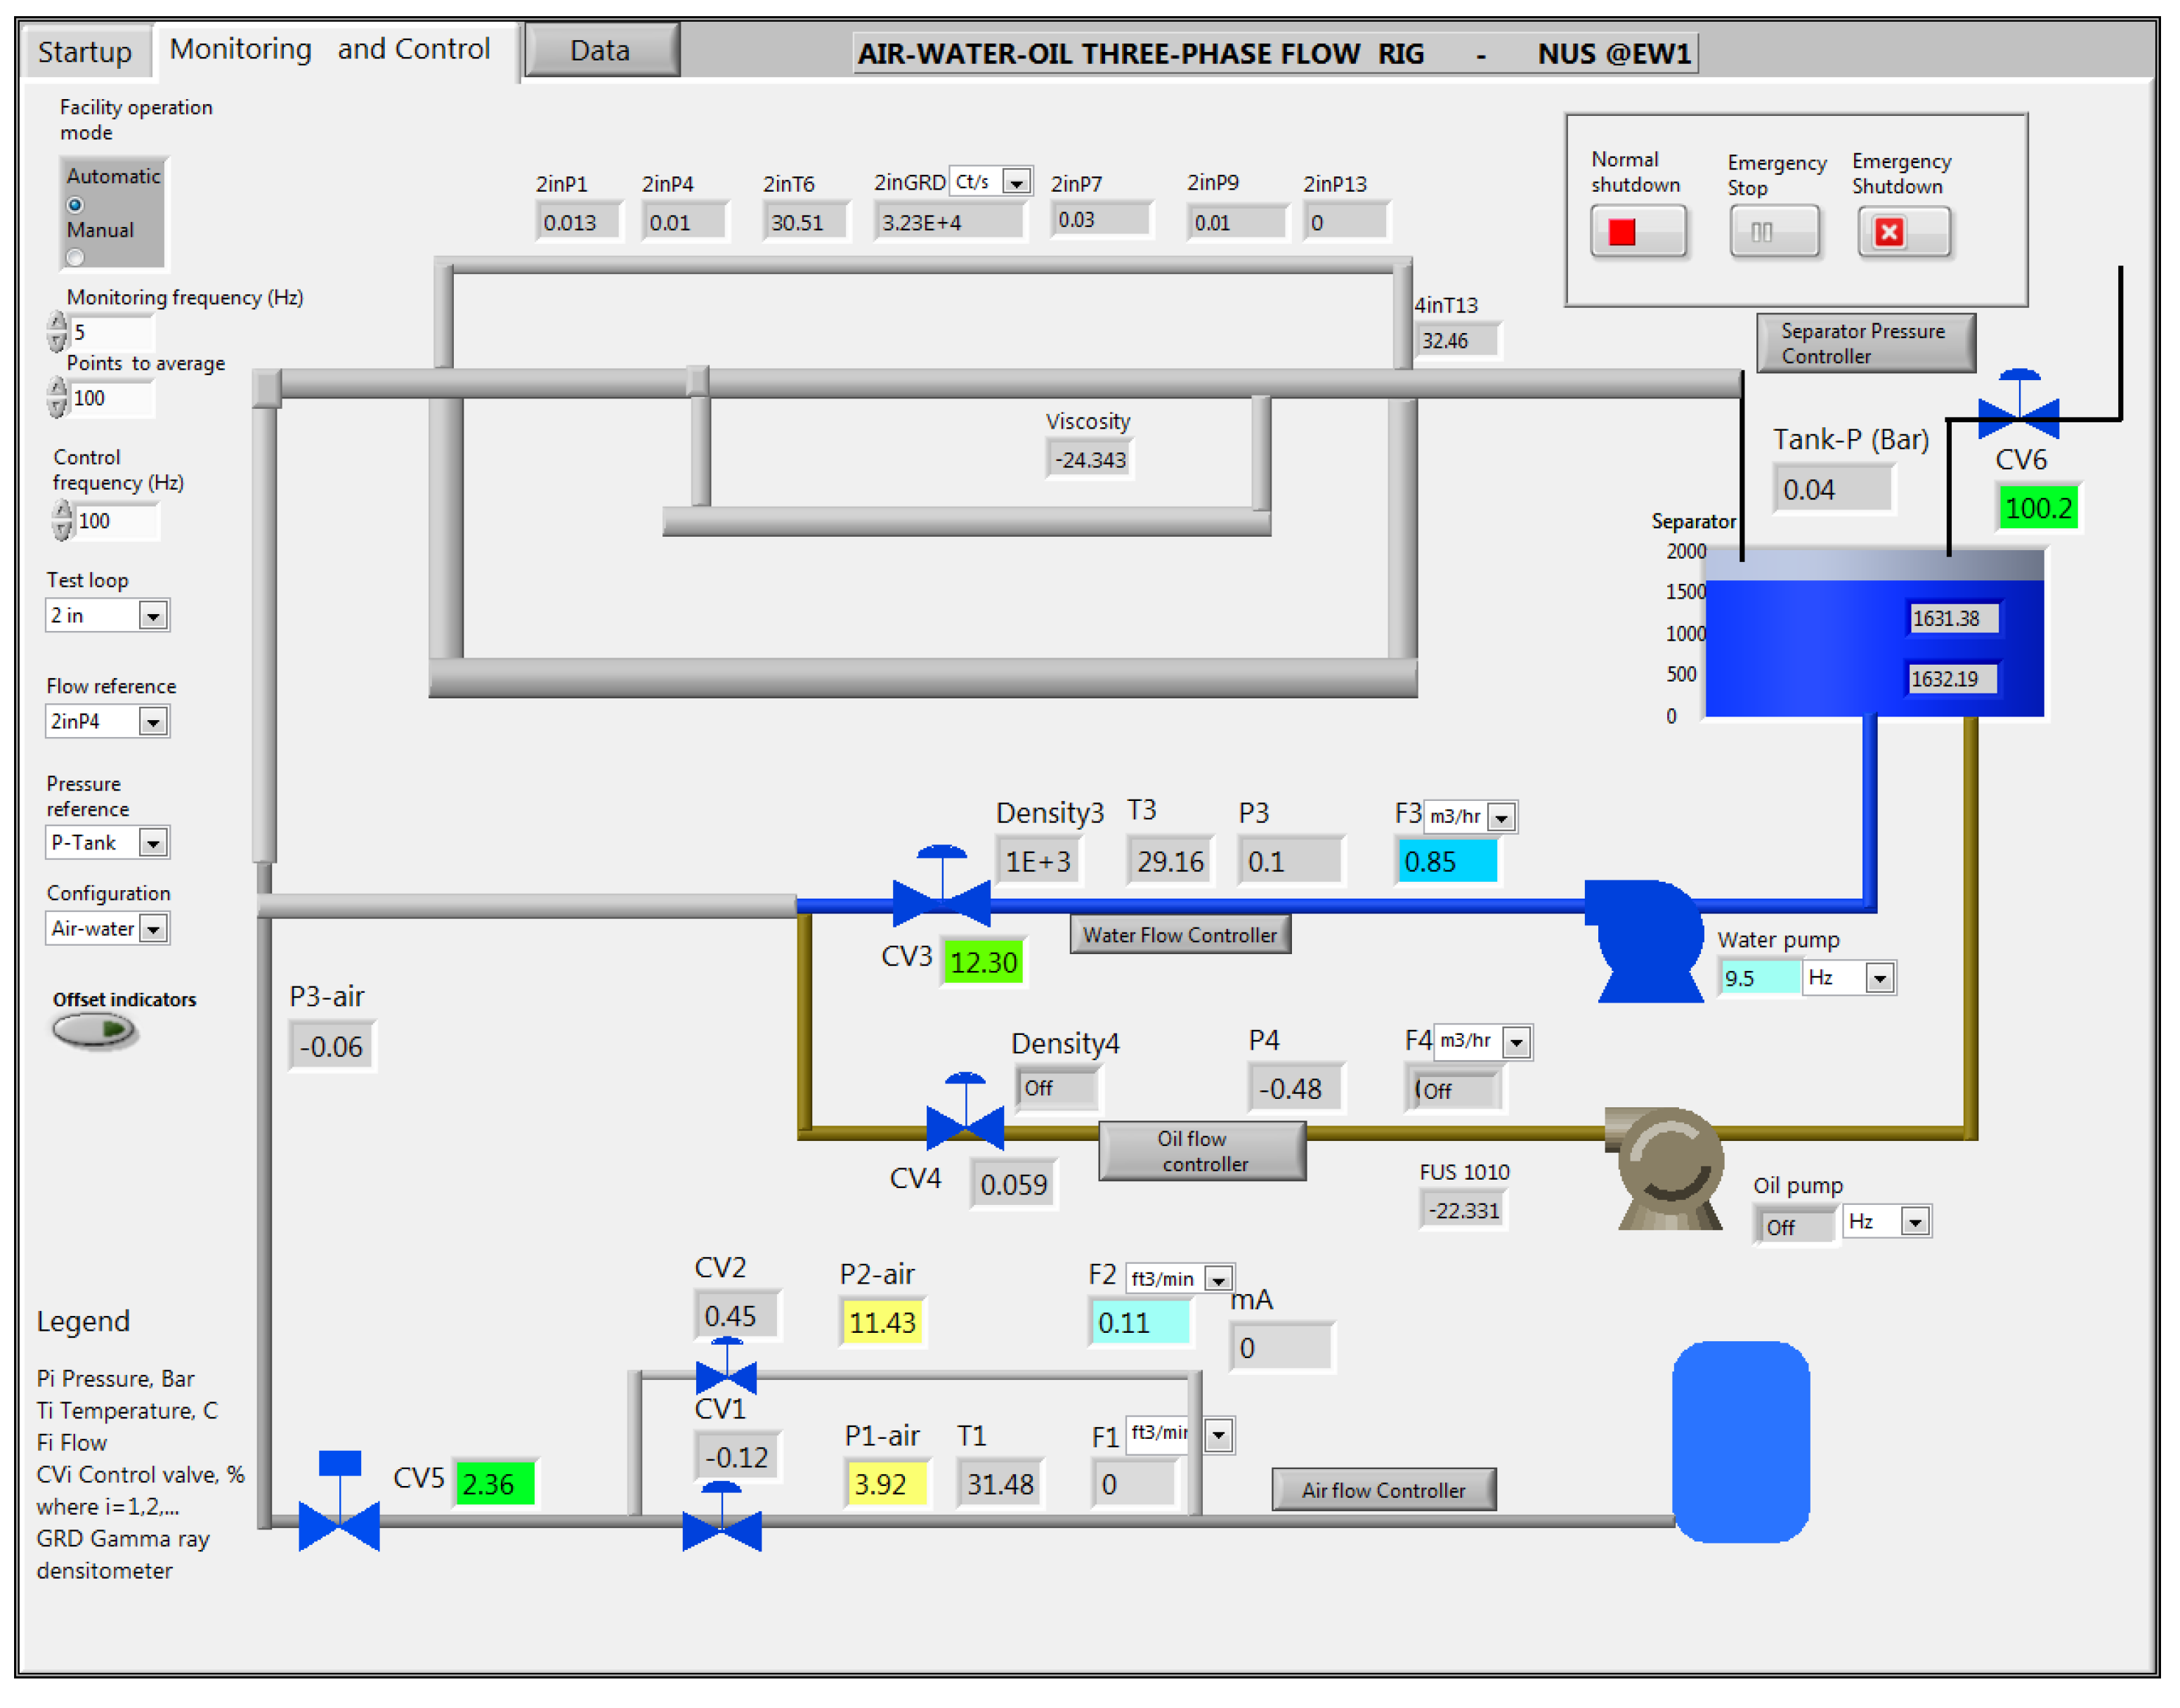Open the Separator Pressure Controller

(1865, 343)
